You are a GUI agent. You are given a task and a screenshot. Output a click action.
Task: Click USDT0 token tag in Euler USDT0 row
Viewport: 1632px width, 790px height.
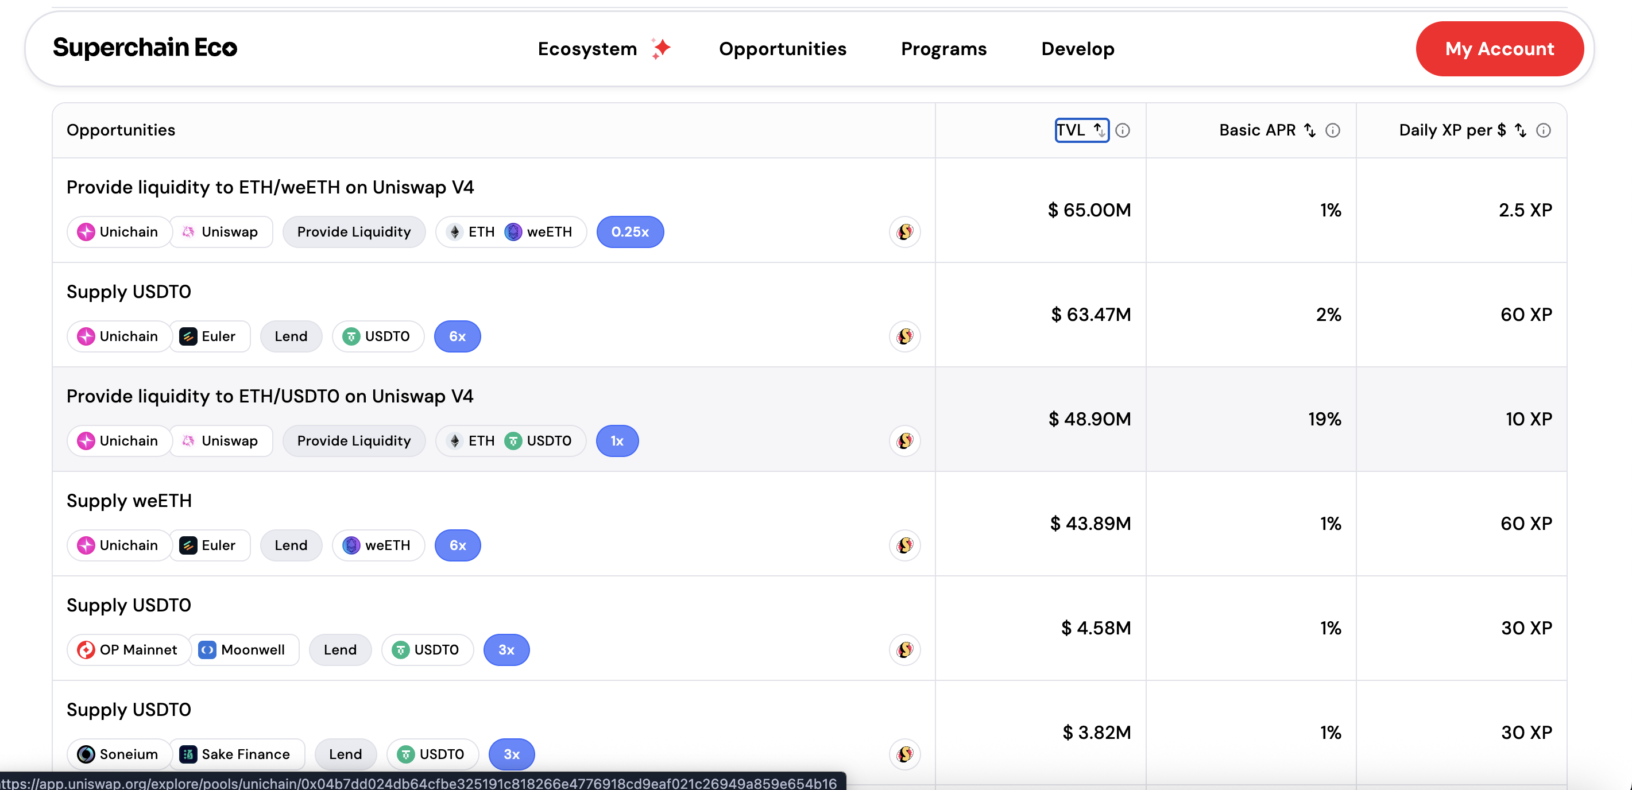click(378, 336)
